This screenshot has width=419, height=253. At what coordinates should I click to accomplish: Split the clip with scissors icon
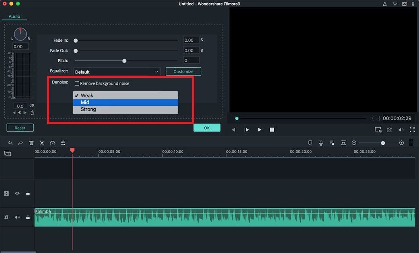(42, 143)
